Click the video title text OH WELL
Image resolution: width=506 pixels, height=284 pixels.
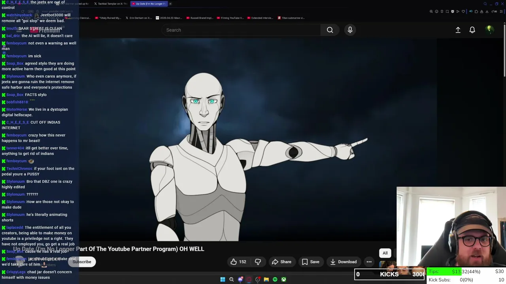click(192, 249)
